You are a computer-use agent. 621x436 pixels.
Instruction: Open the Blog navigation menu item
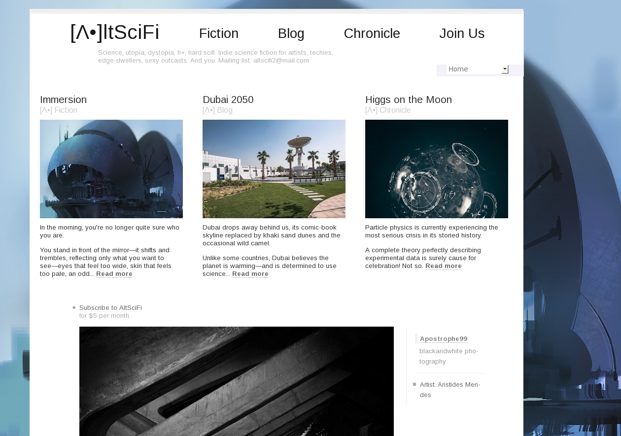291,34
